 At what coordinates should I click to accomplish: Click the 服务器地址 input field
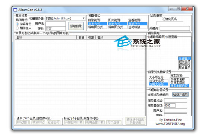pos(176,101)
